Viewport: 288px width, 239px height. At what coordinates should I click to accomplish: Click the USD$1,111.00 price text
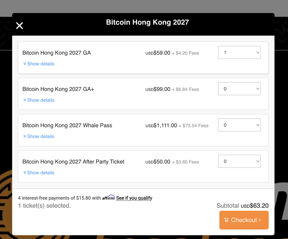pos(161,126)
